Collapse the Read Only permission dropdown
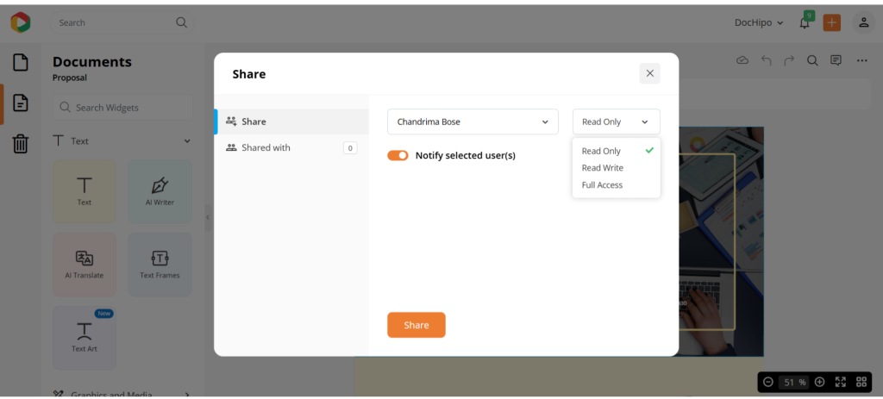This screenshot has width=883, height=399. pos(616,122)
